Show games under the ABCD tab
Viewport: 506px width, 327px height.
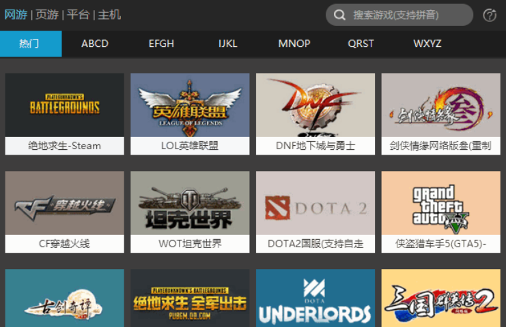click(x=95, y=44)
